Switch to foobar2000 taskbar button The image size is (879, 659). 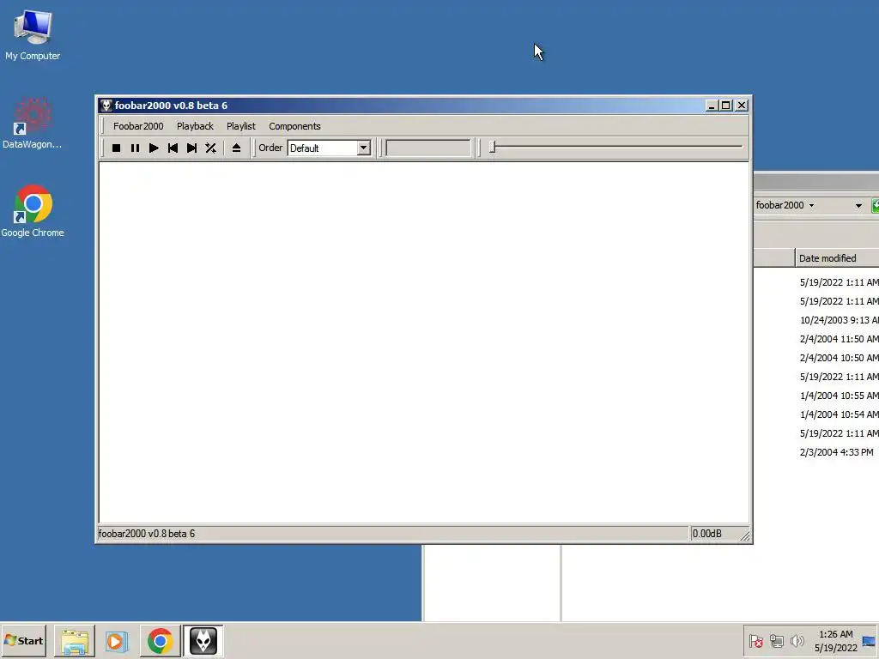203,641
